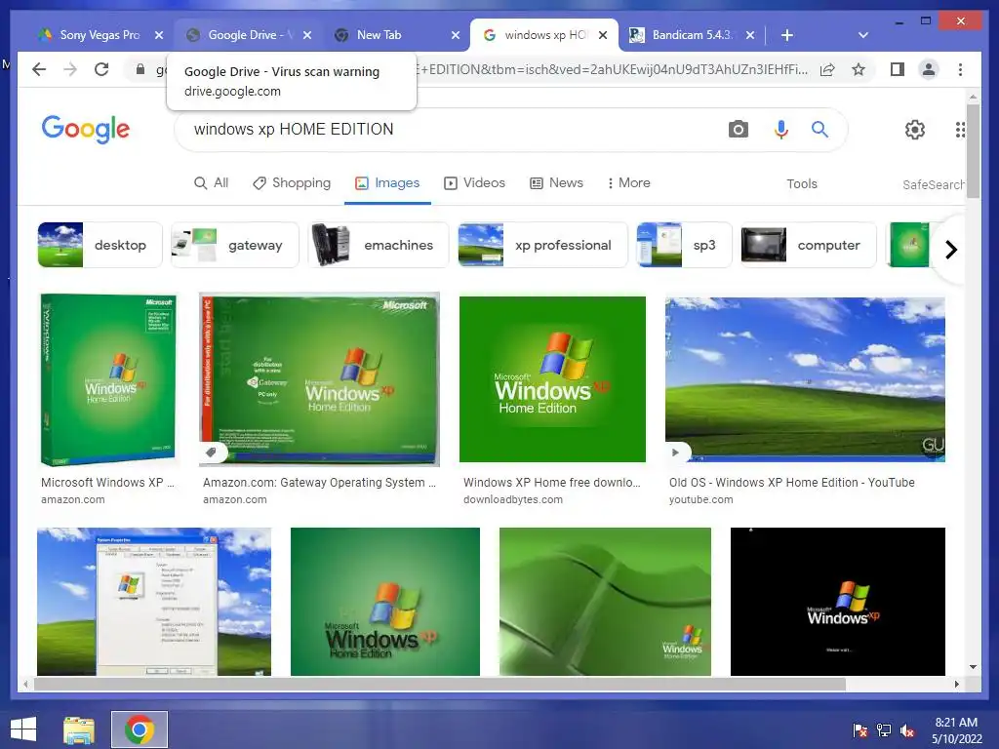Click the network tray icon

point(884,730)
